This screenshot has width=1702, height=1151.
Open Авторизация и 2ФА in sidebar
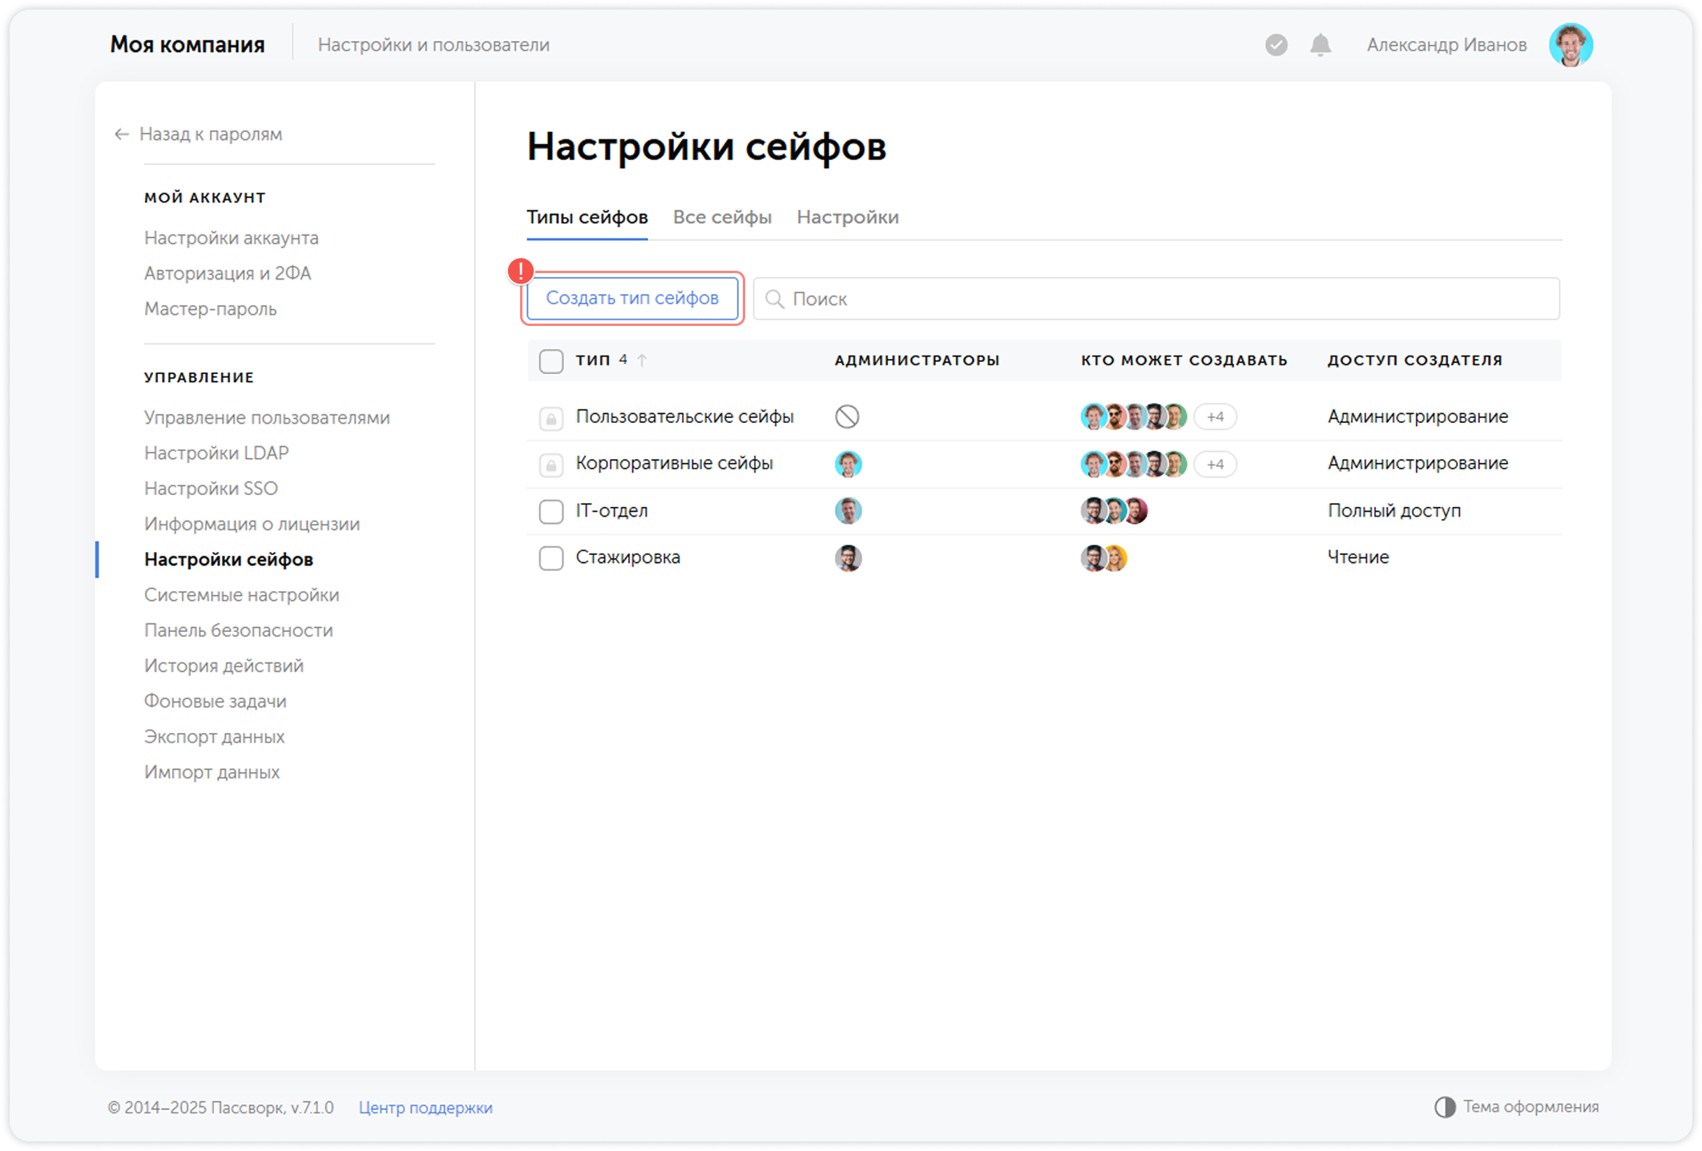[228, 273]
